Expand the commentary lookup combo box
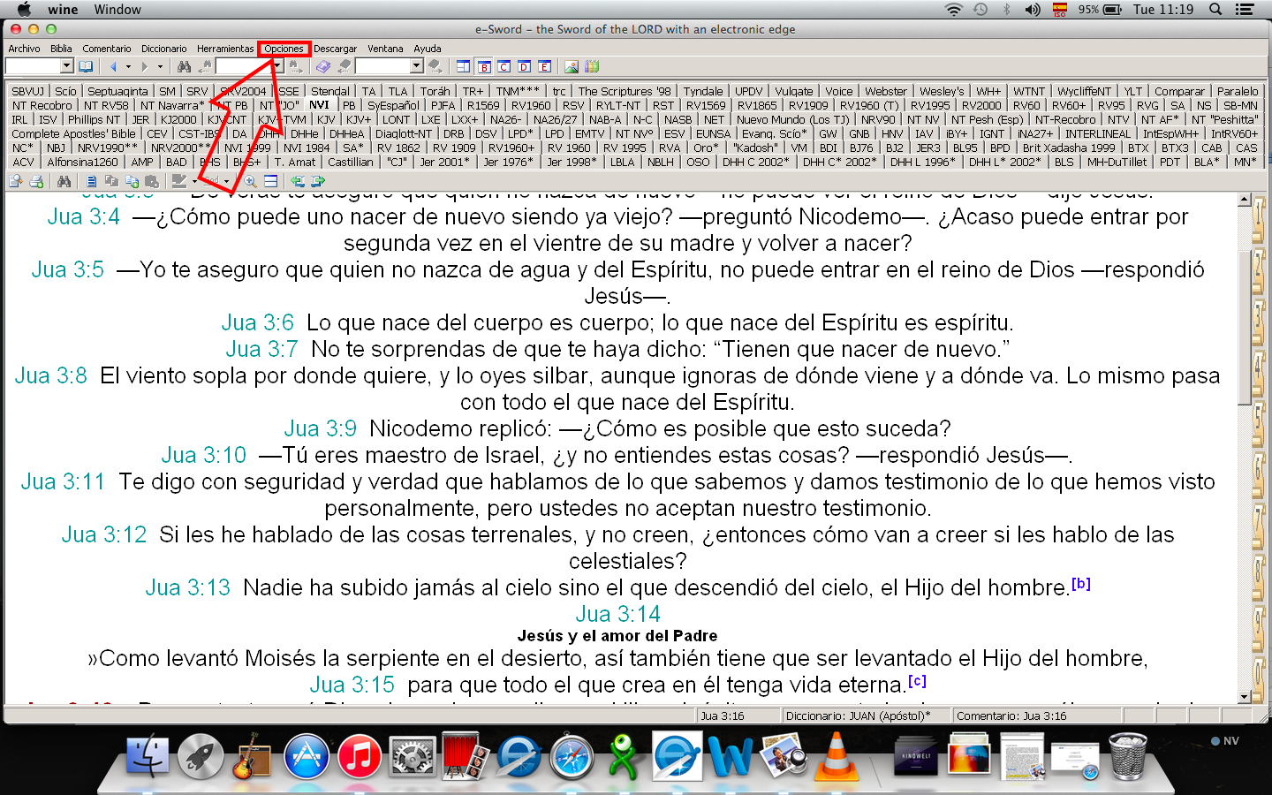This screenshot has width=1272, height=795. point(416,66)
